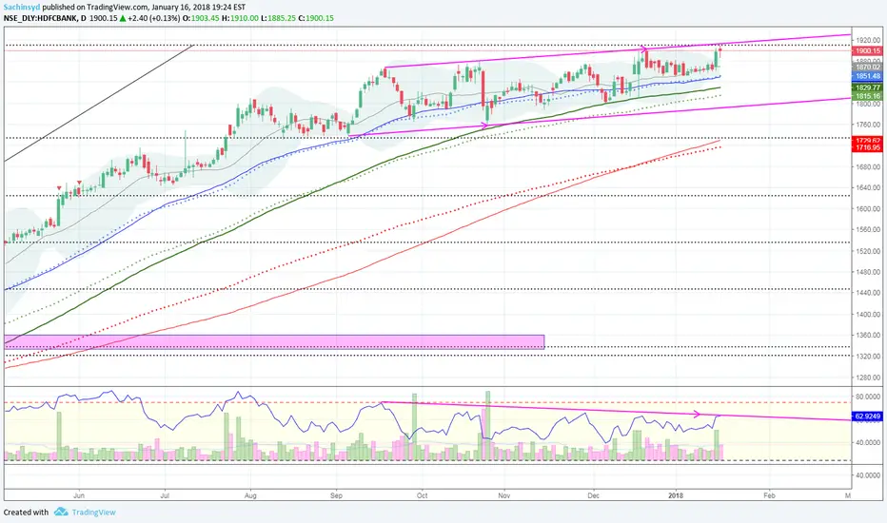Select the close price C:1900.15

coord(316,18)
